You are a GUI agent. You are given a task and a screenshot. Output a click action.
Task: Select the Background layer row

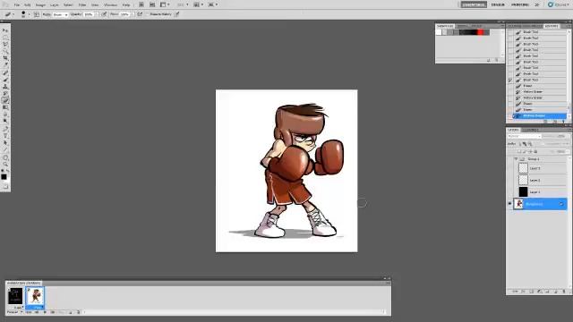pos(540,204)
